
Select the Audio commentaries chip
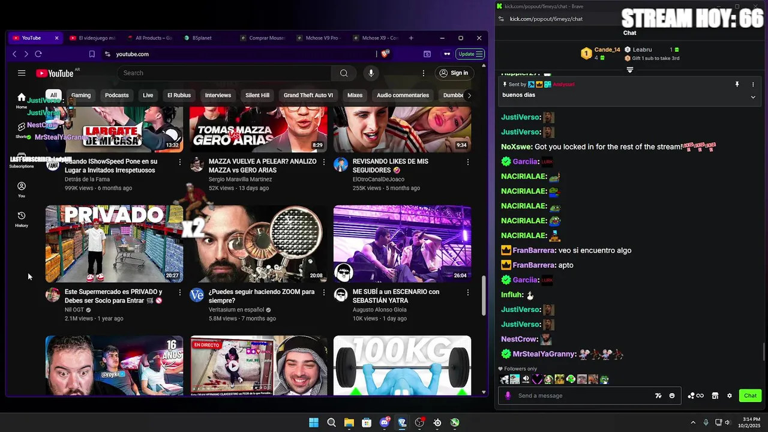click(403, 95)
